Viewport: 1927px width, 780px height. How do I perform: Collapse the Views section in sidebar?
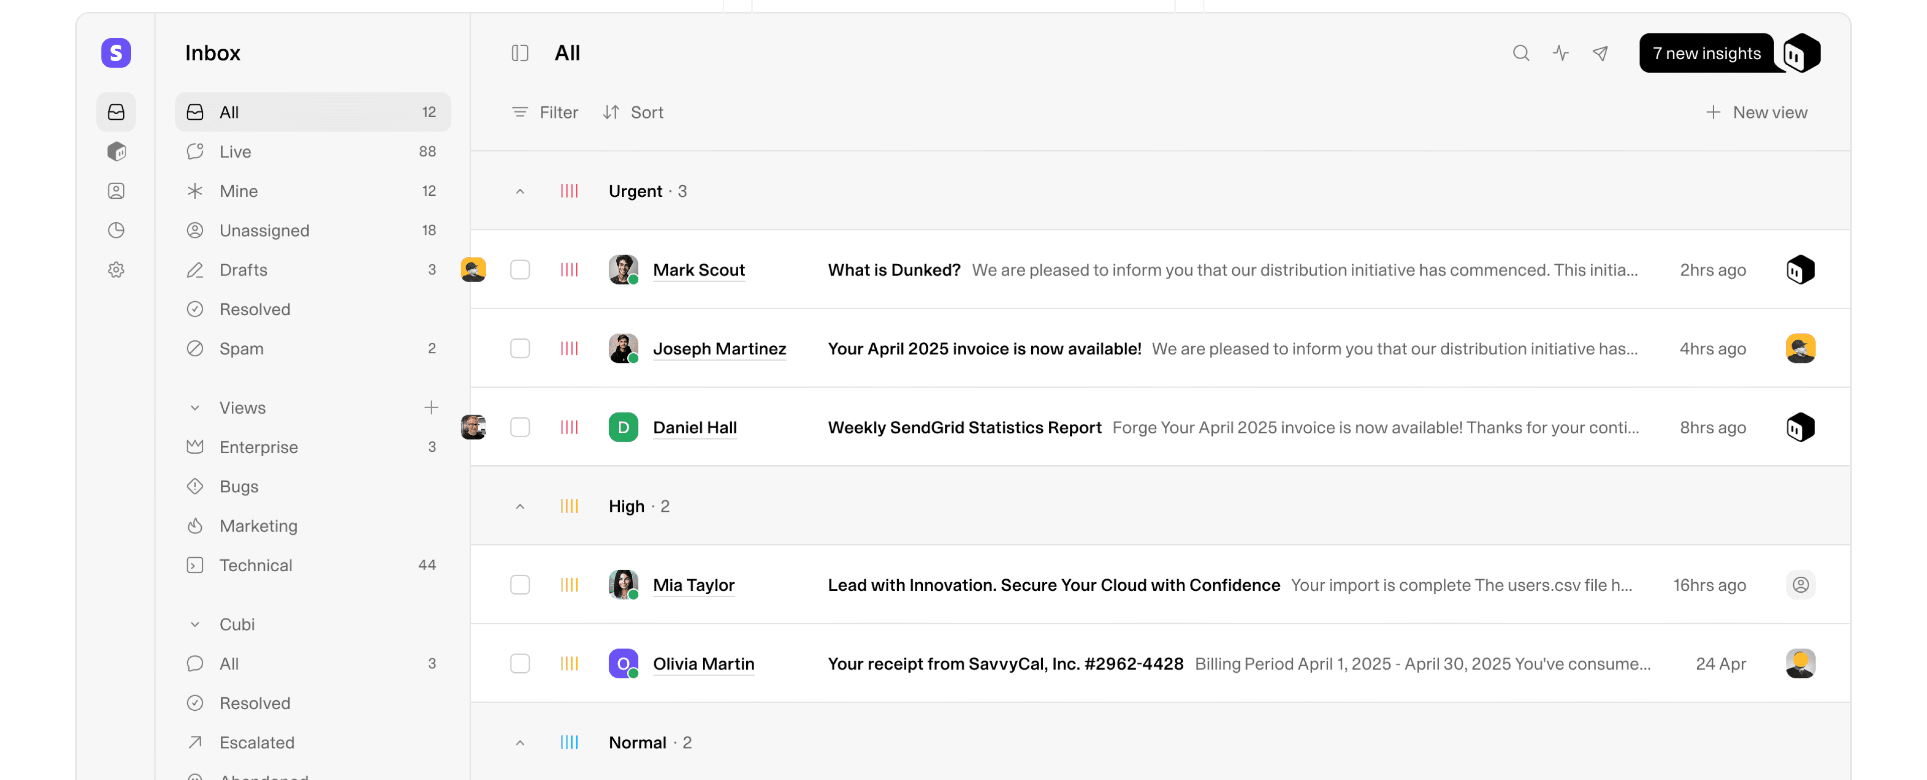point(195,408)
